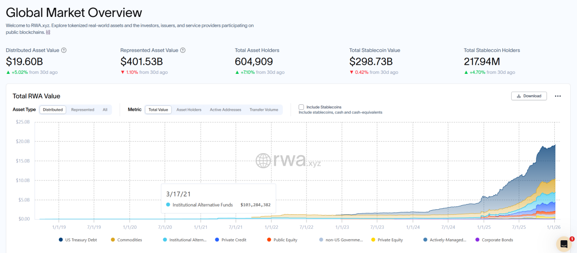Select the Represented asset type
This screenshot has width=577, height=253.
click(x=83, y=110)
